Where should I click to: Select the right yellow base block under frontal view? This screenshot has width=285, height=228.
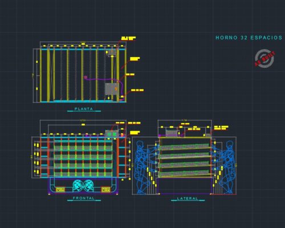coord(105,189)
